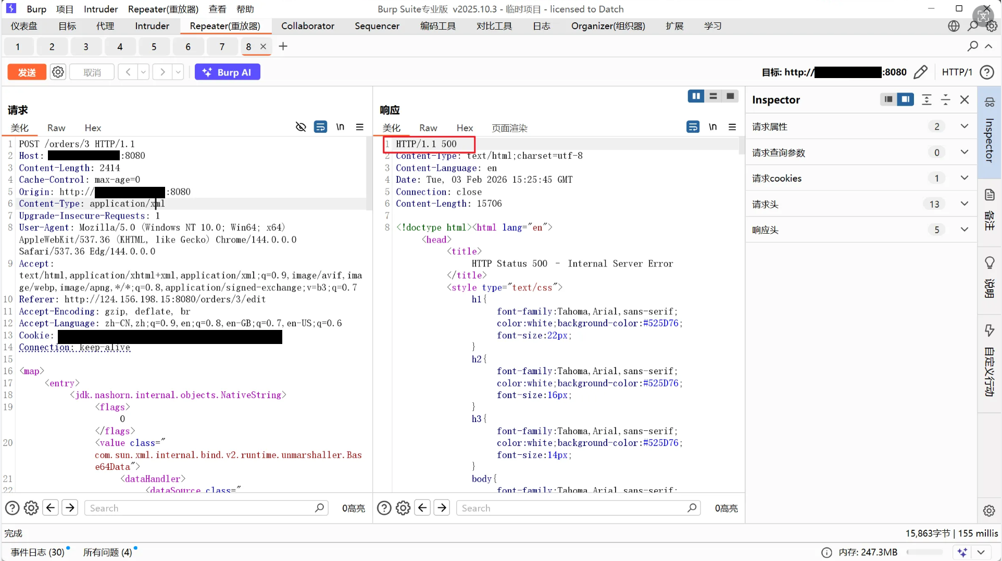Toggle word wrap in response pane

693,127
